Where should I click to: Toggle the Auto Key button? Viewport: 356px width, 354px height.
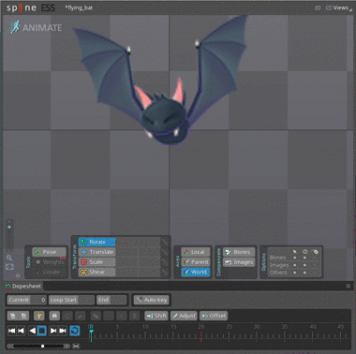click(152, 300)
